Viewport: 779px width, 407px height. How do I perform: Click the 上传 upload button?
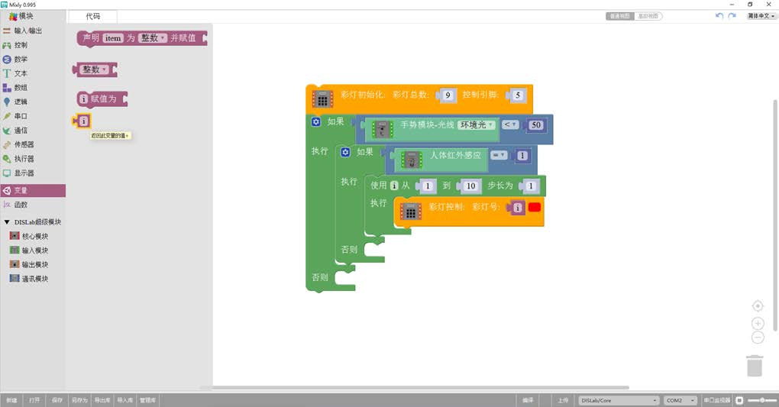(563, 400)
